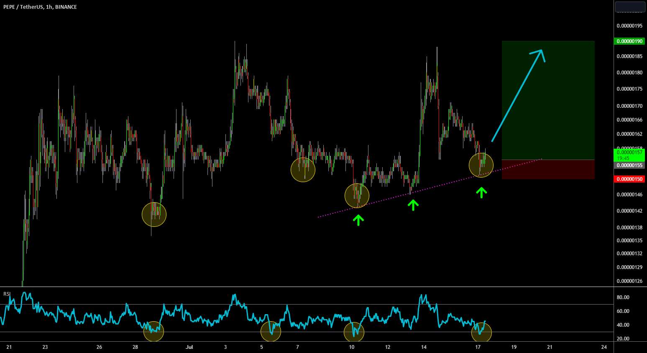Click the 0.00000138 price scale label
Image resolution: width=647 pixels, height=353 pixels.
coord(629,228)
